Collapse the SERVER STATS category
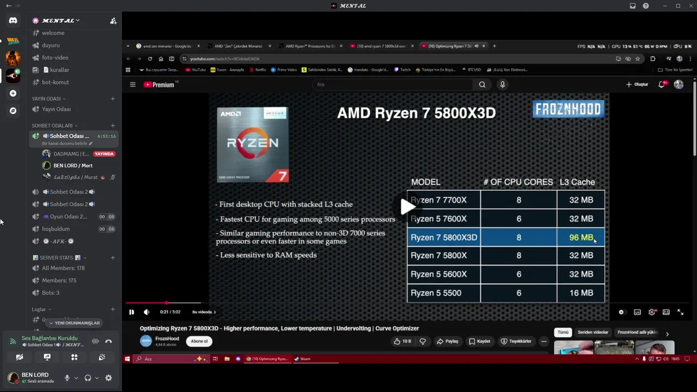Viewport: 697px width, 392px height. click(59, 258)
